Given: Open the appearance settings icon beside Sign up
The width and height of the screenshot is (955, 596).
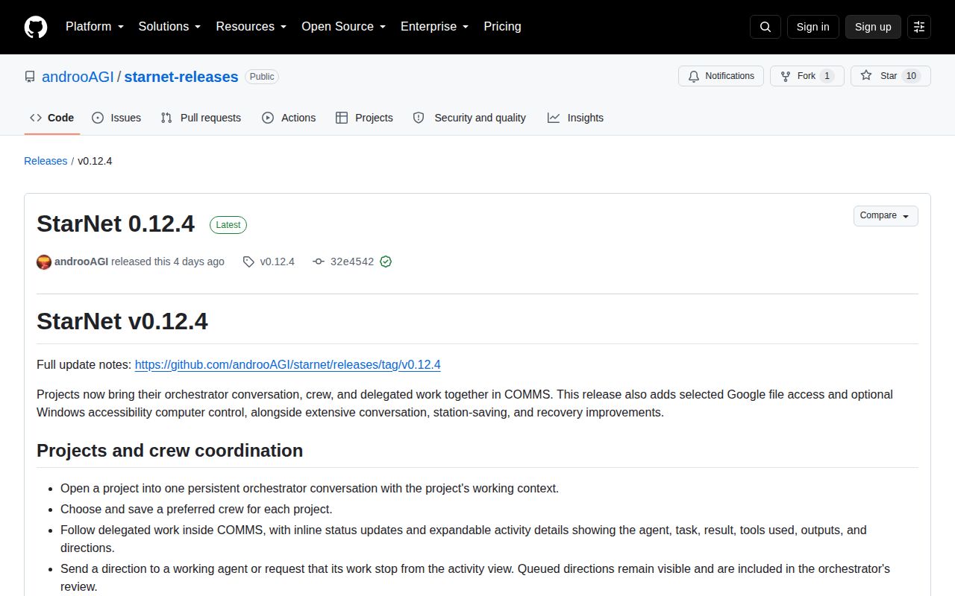Looking at the screenshot, I should (919, 27).
